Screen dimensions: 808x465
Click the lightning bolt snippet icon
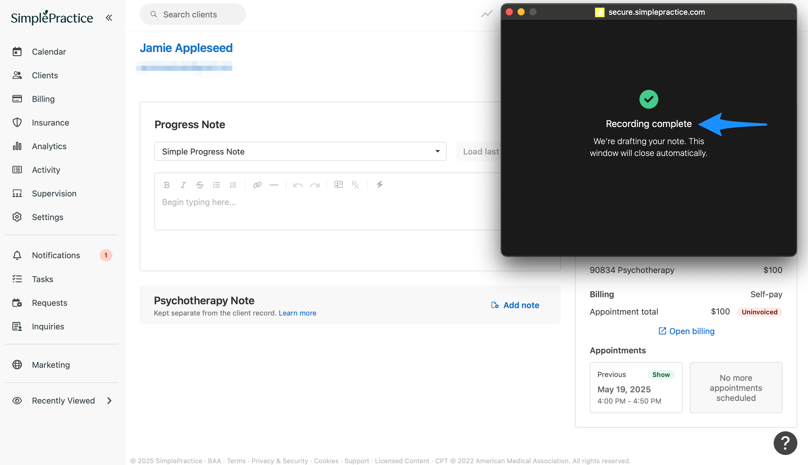click(379, 184)
